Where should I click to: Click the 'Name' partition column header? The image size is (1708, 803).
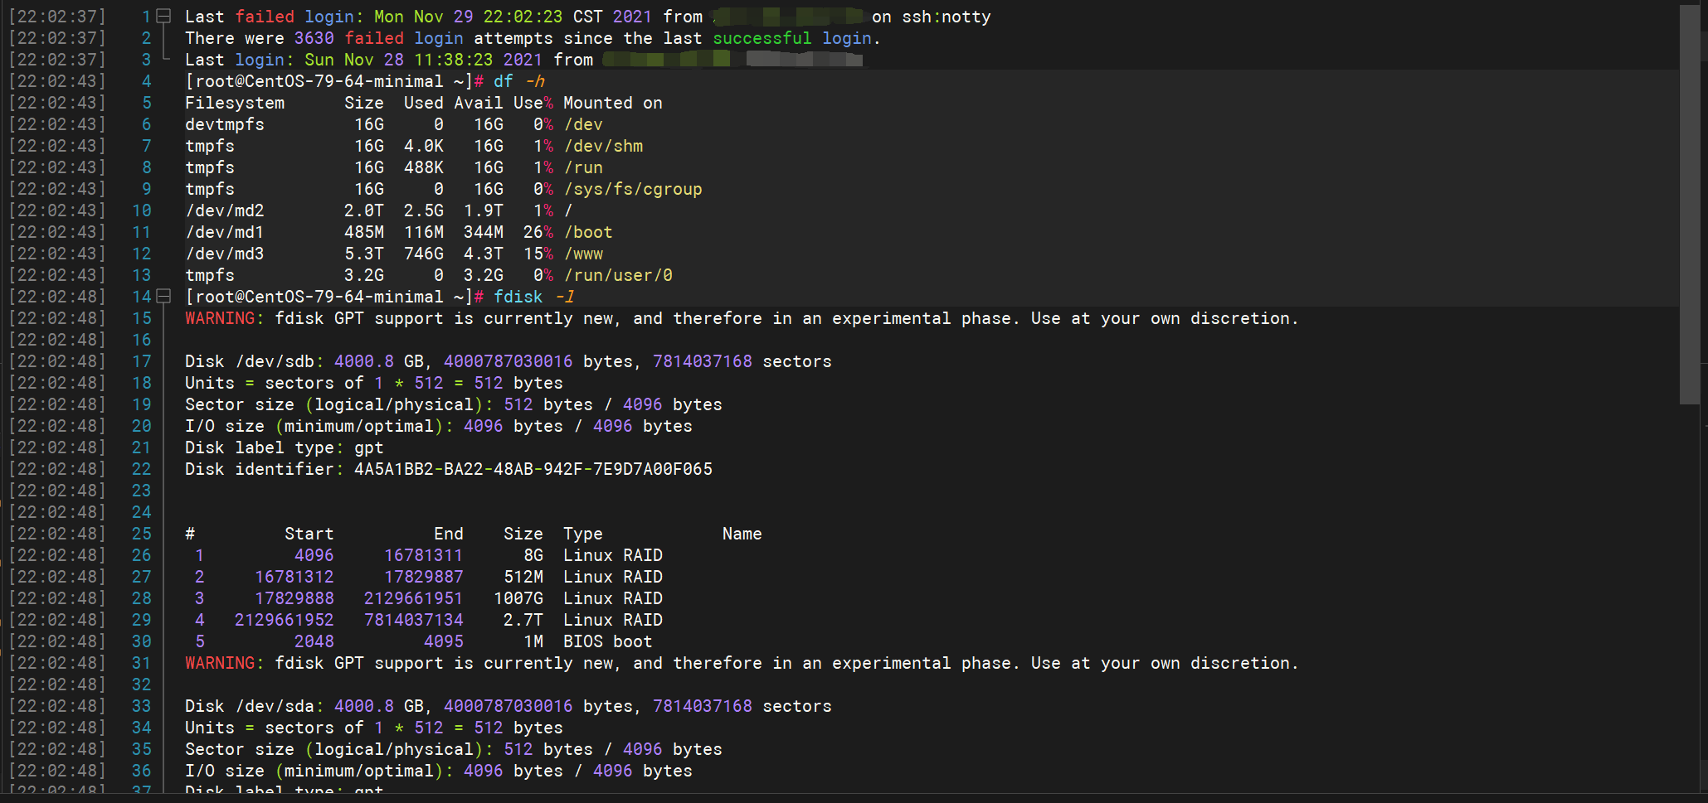[742, 534]
